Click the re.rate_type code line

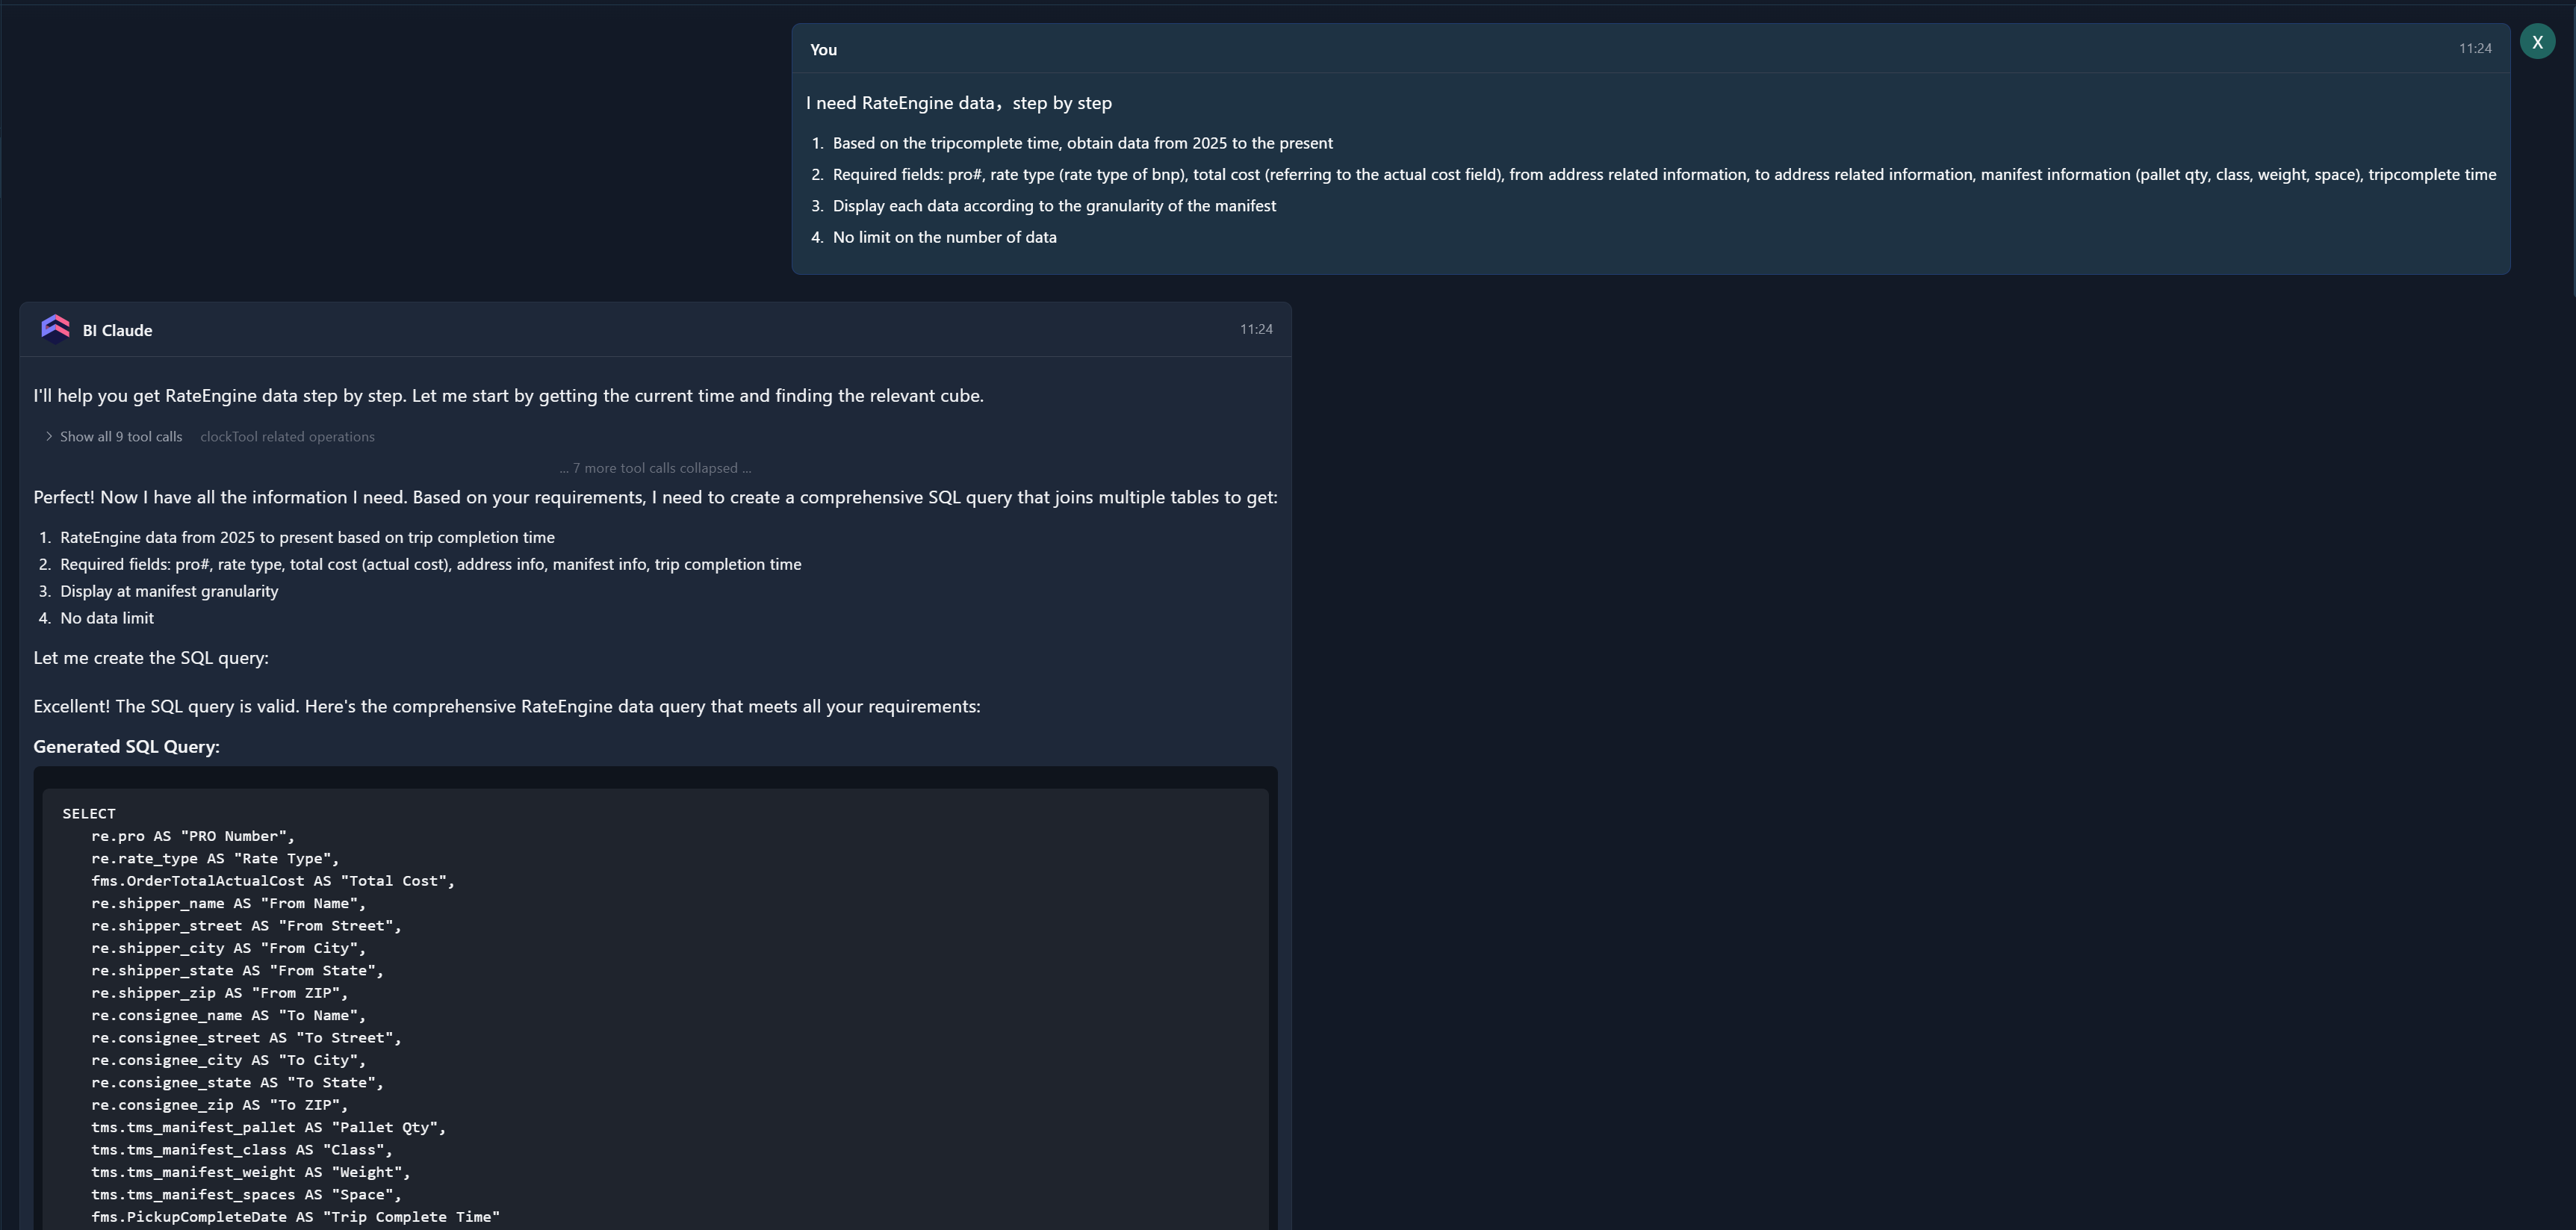coord(215,859)
